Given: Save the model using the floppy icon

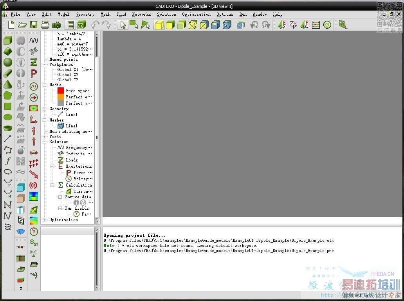Looking at the screenshot, I should pos(34,25).
